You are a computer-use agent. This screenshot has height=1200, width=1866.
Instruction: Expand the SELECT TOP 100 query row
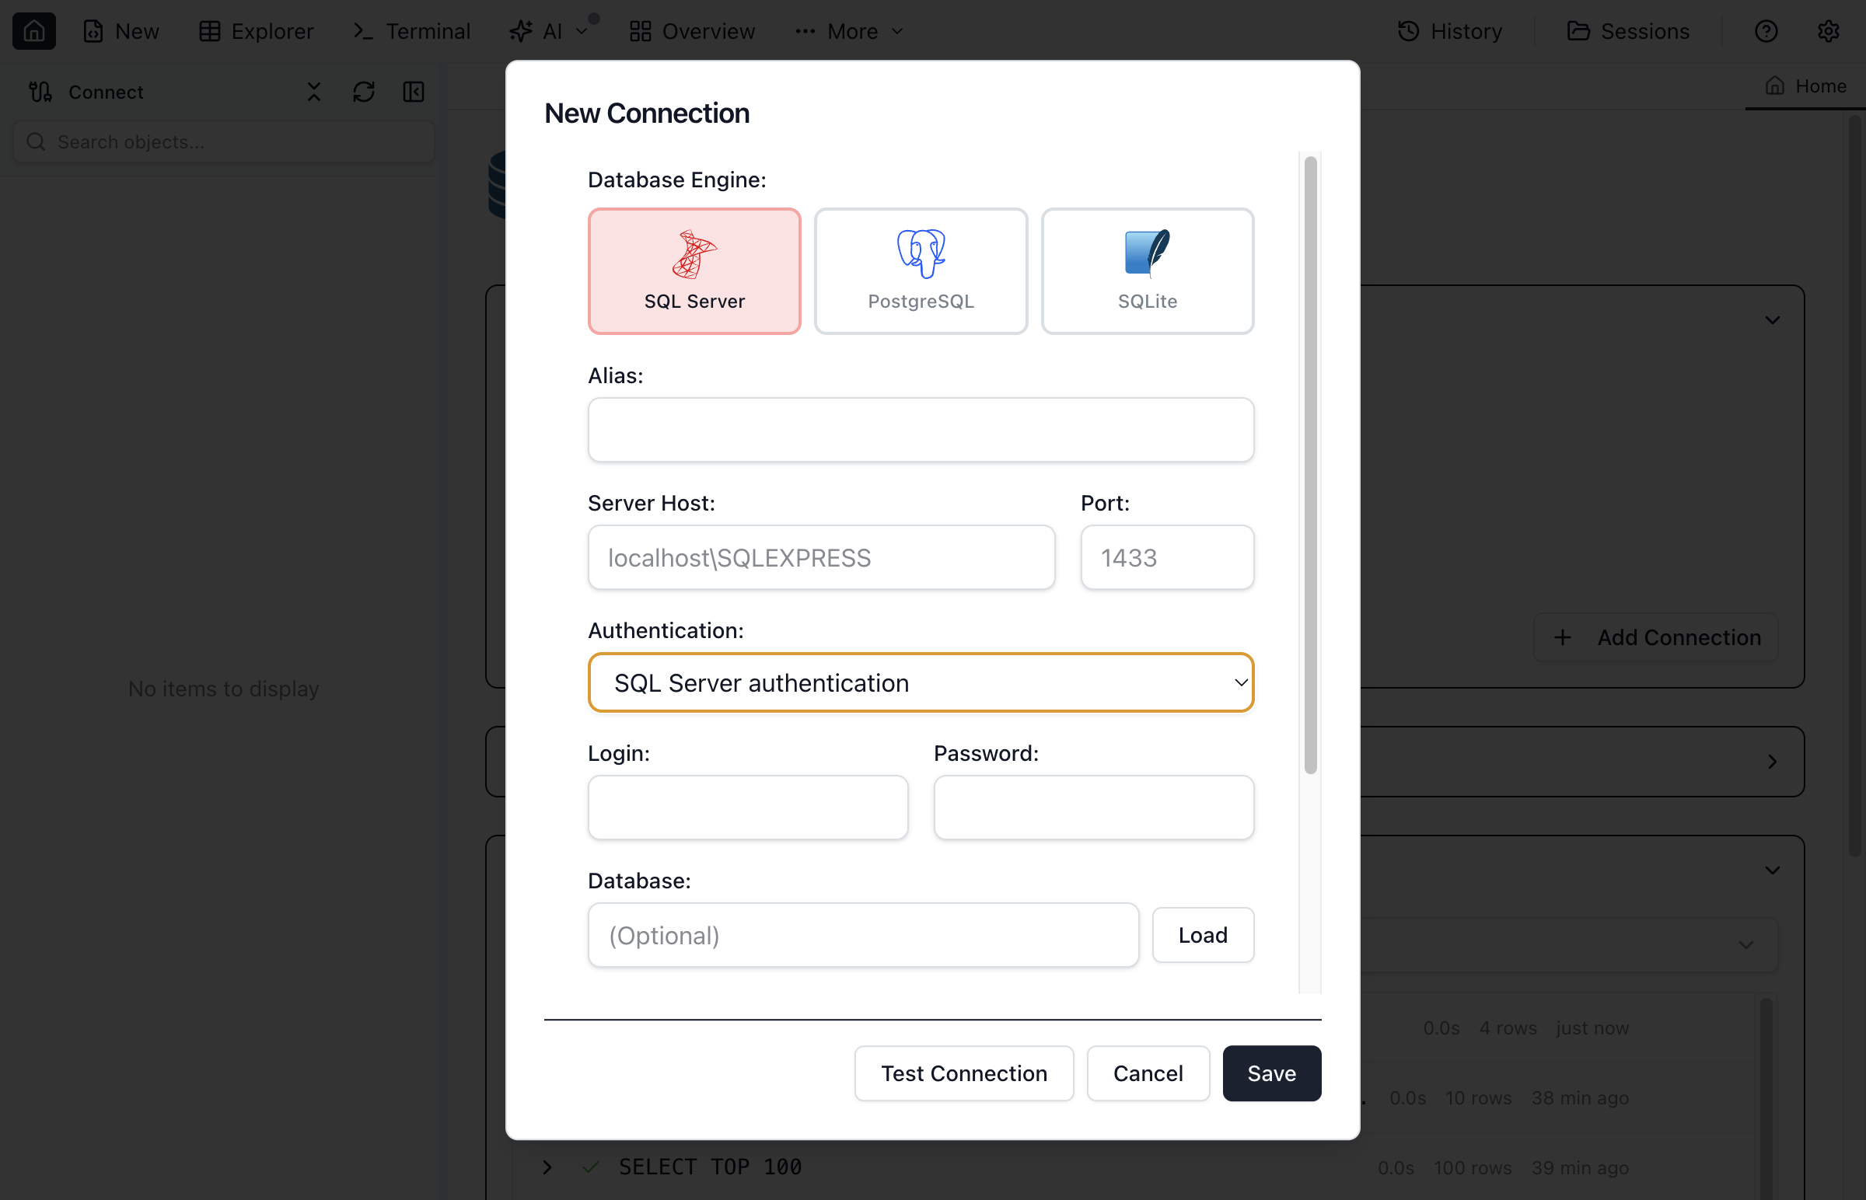pos(547,1167)
